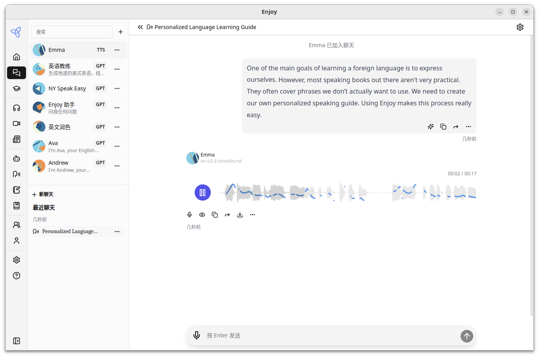Image resolution: width=539 pixels, height=357 pixels.
Task: Collapse the conversation with the double-chevron button
Action: click(140, 27)
